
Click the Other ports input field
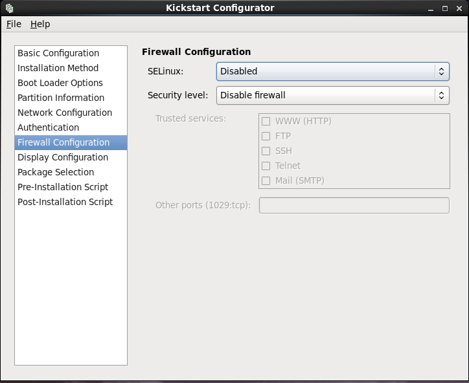354,205
